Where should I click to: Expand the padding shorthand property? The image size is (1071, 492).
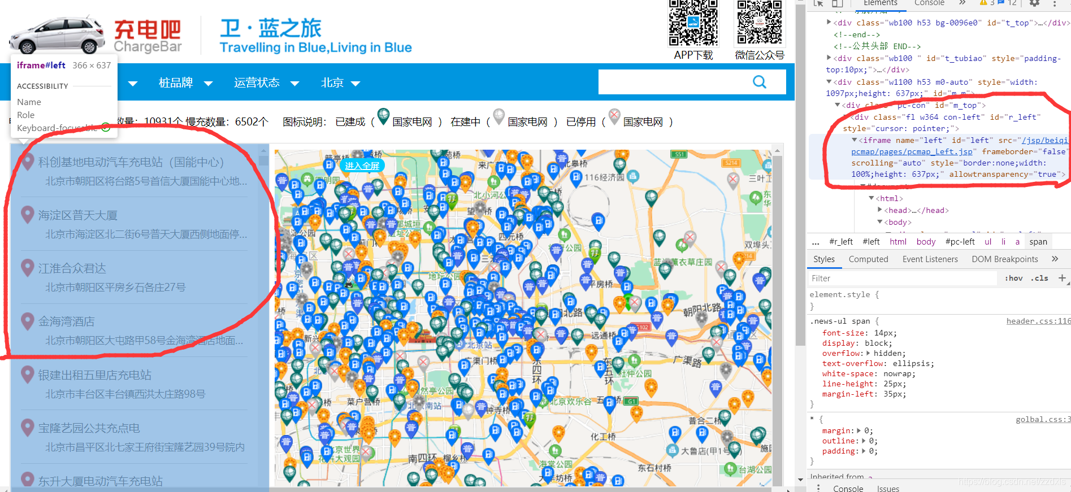[864, 451]
